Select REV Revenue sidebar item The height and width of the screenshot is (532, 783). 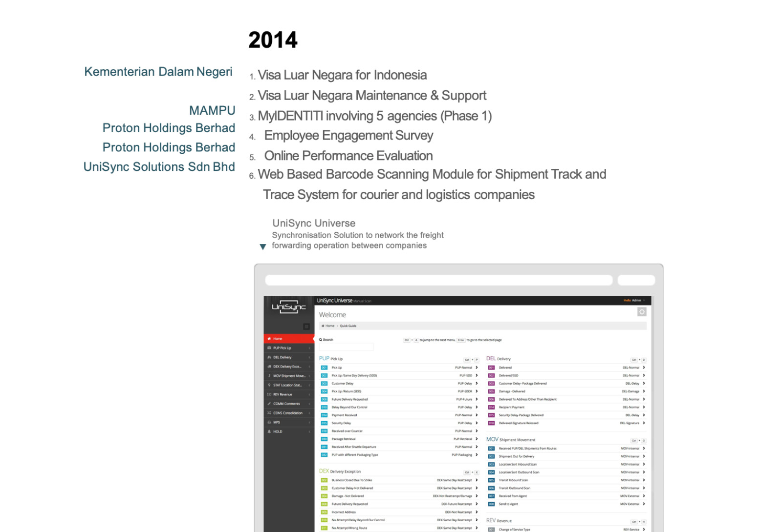[289, 394]
